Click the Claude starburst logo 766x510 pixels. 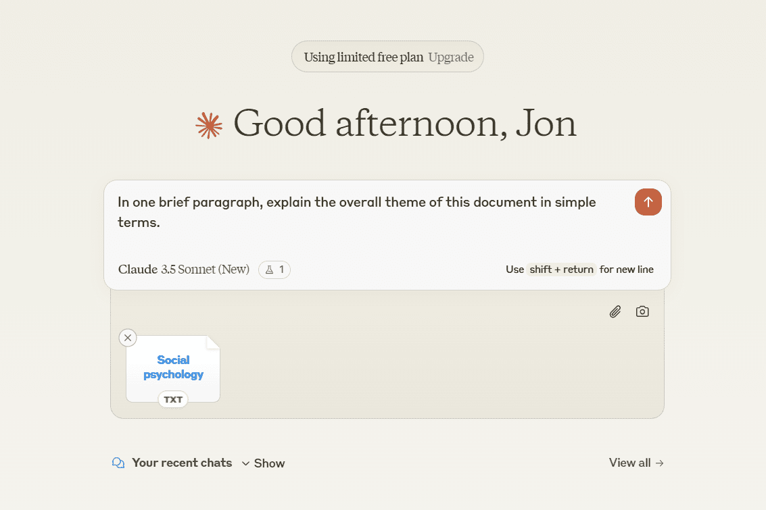(209, 126)
